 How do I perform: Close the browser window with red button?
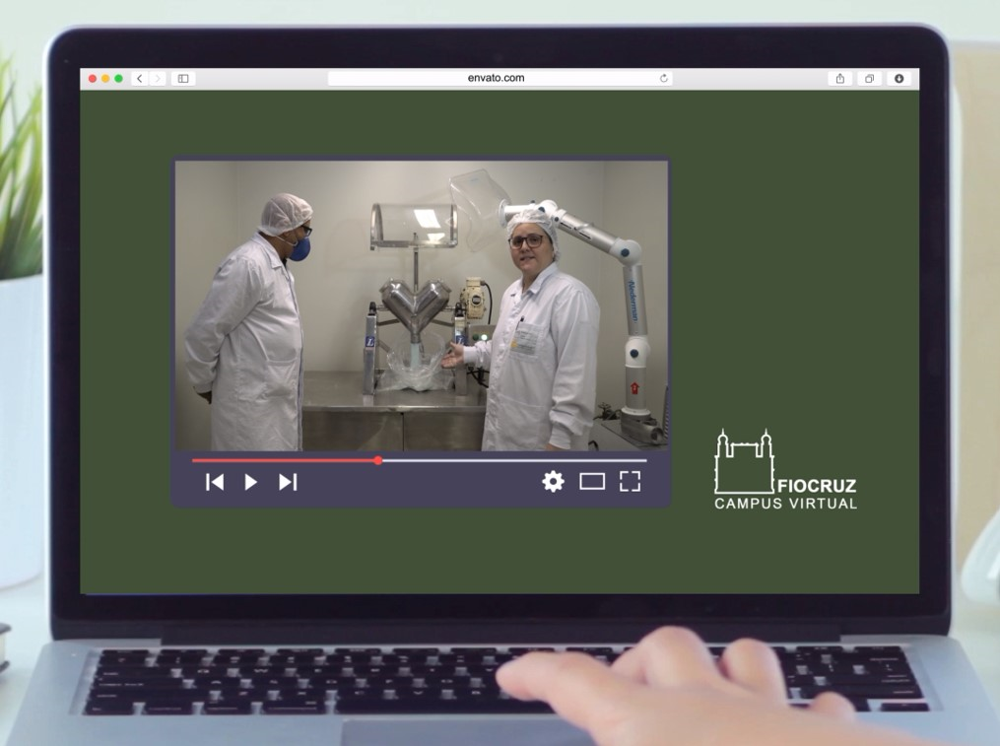pyautogui.click(x=93, y=79)
